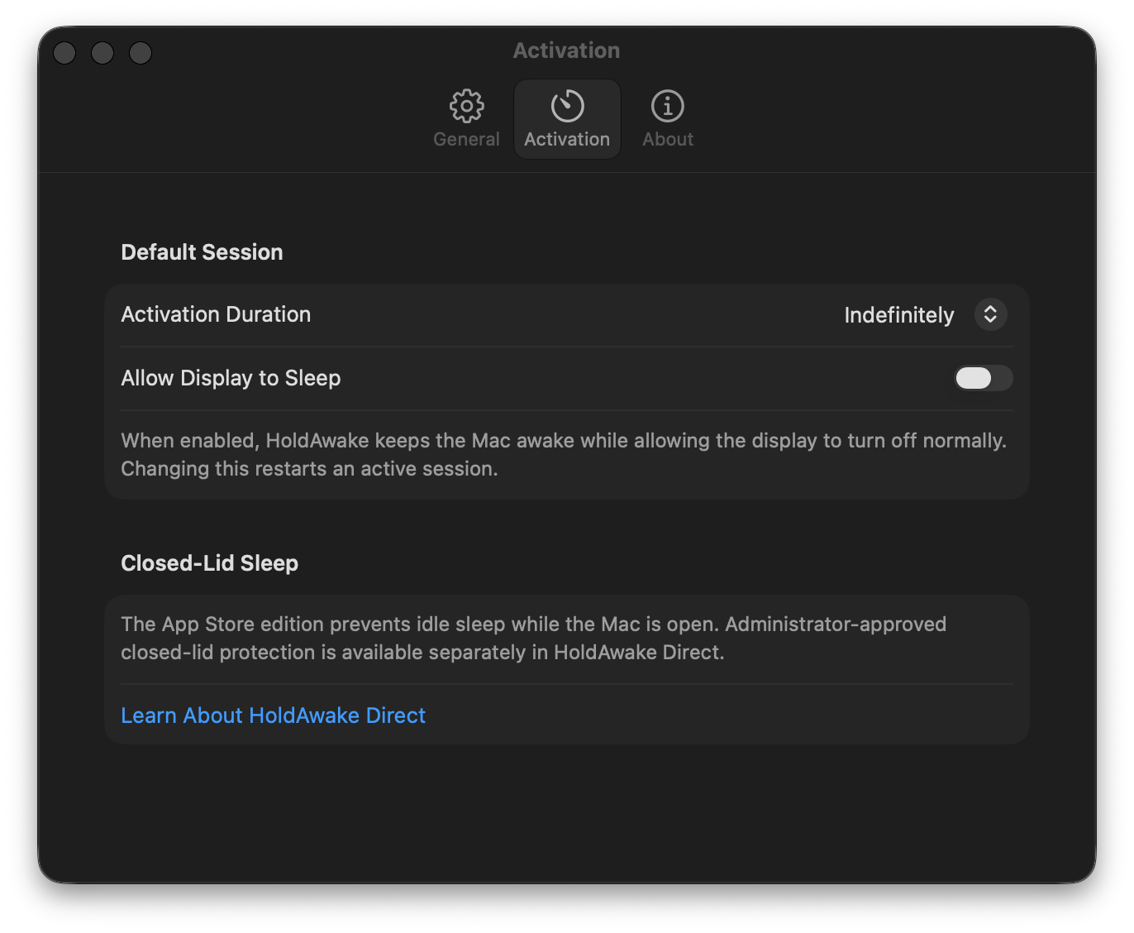This screenshot has height=933, width=1134.
Task: Open the About info icon
Action: (668, 106)
